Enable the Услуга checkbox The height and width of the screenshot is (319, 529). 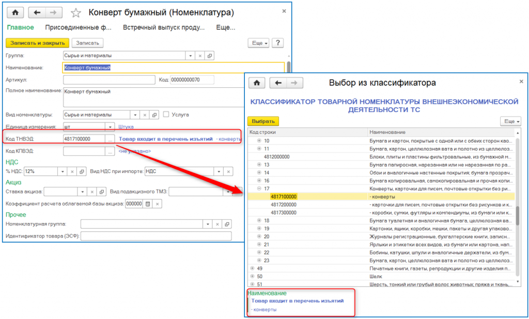[x=166, y=115]
